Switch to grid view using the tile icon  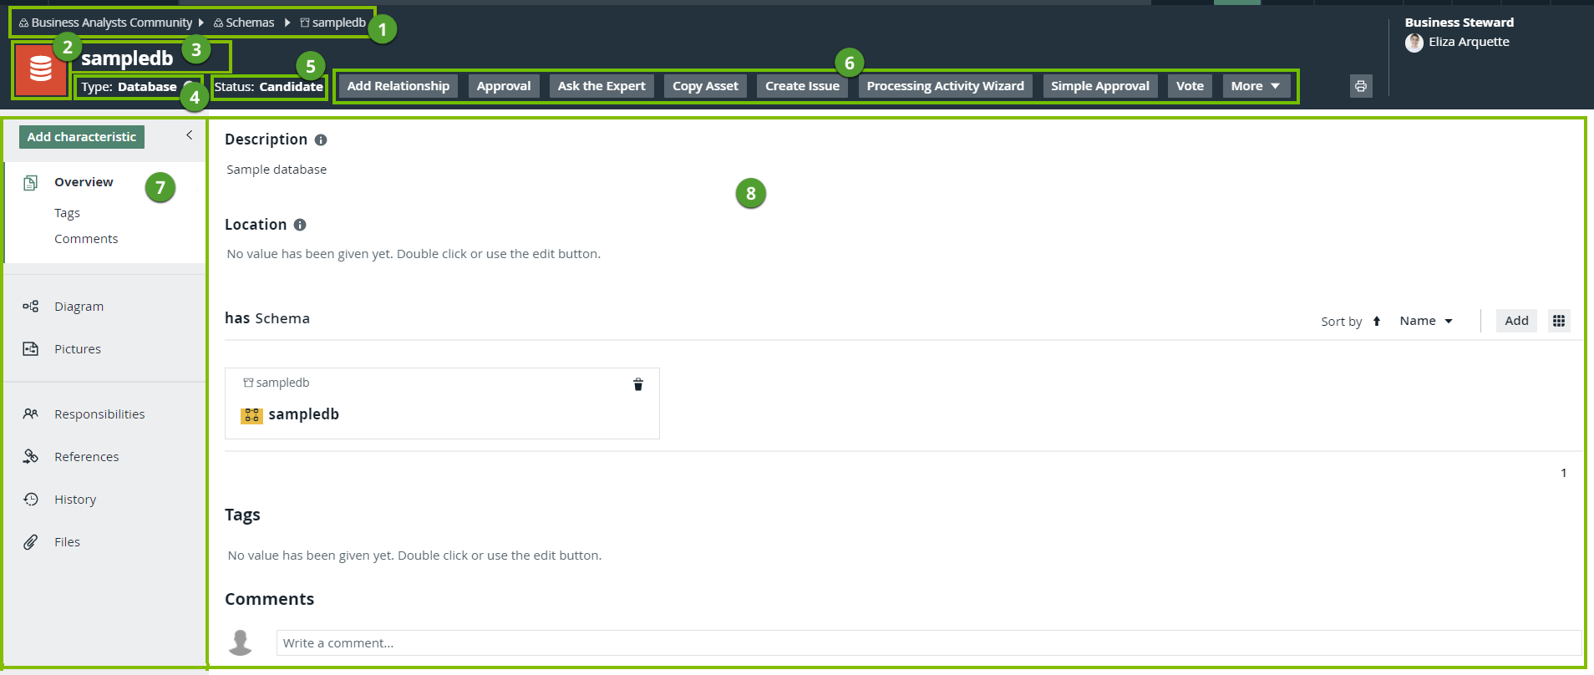coord(1558,321)
